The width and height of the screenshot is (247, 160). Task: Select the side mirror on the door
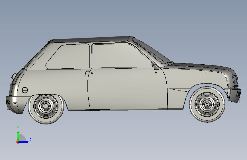155,66
